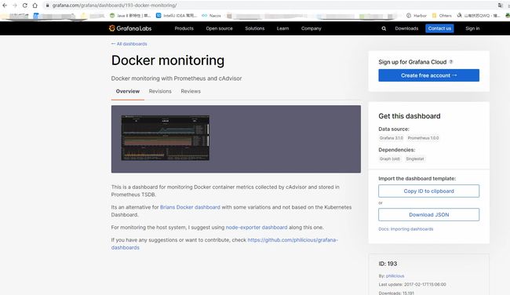Switch to the Revisions tab

[x=160, y=91]
